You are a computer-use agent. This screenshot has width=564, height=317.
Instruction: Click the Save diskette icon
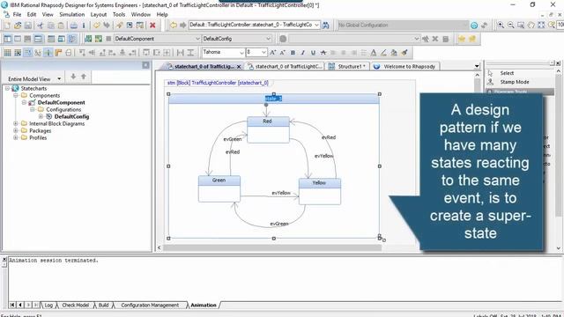click(27, 26)
